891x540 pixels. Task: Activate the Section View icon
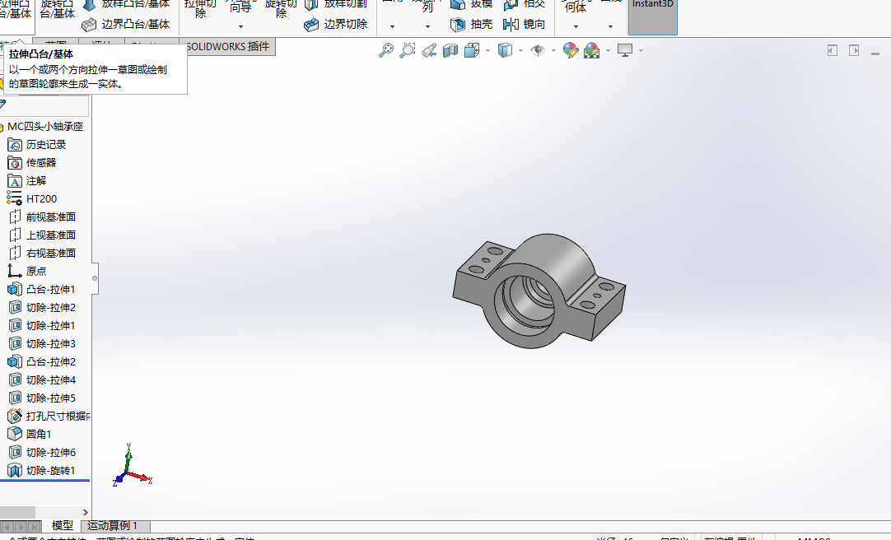coord(450,50)
